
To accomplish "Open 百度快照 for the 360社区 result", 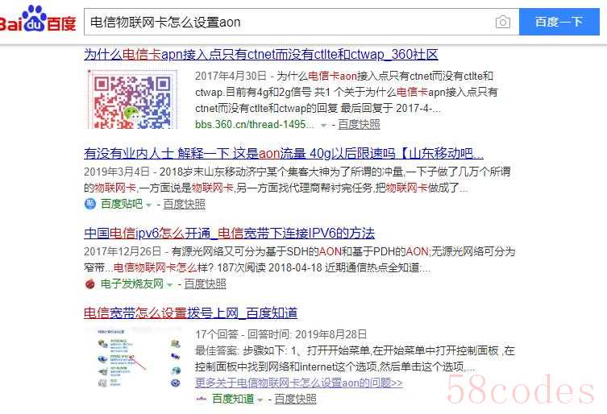I will click(x=359, y=125).
